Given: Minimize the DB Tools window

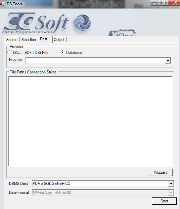Looking at the screenshot, I should click(155, 3).
